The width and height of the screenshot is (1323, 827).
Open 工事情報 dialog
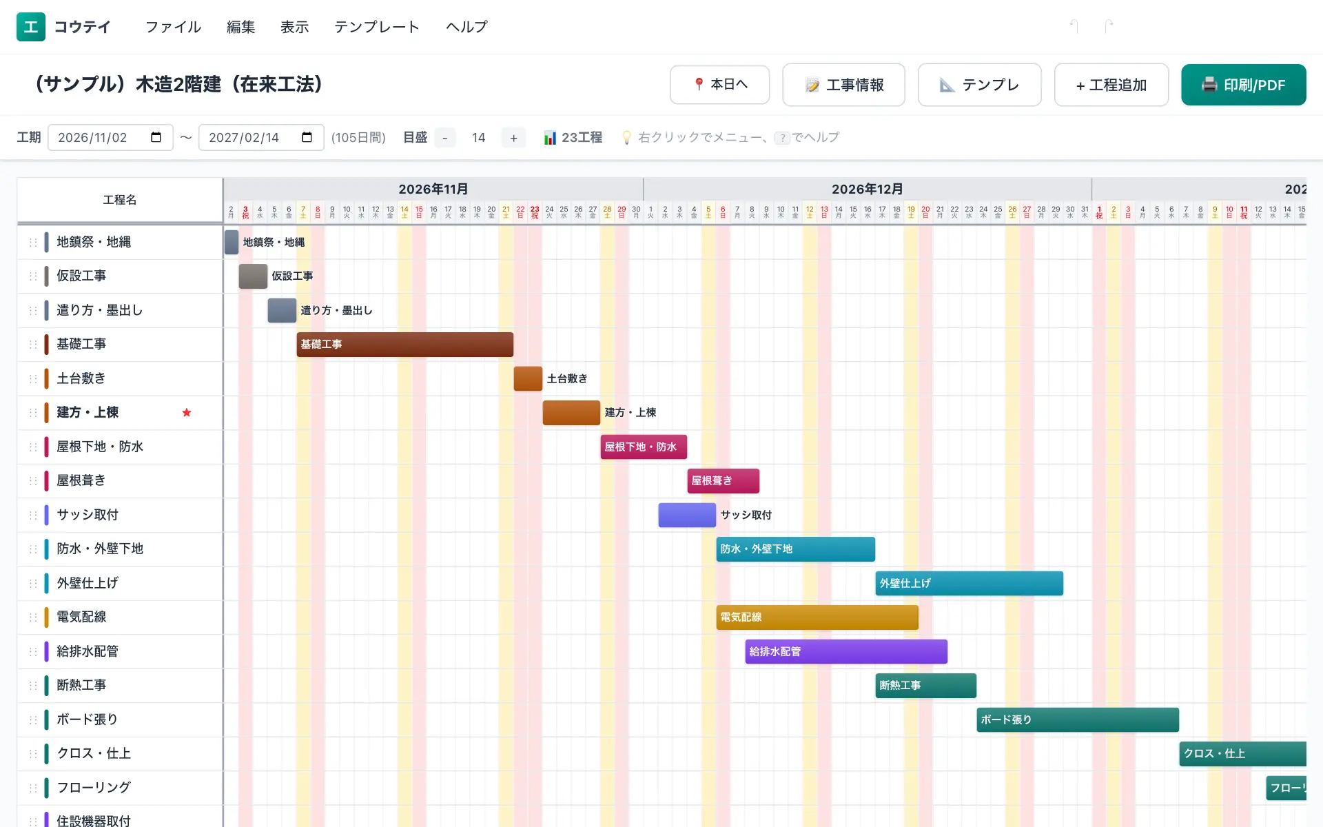(843, 85)
